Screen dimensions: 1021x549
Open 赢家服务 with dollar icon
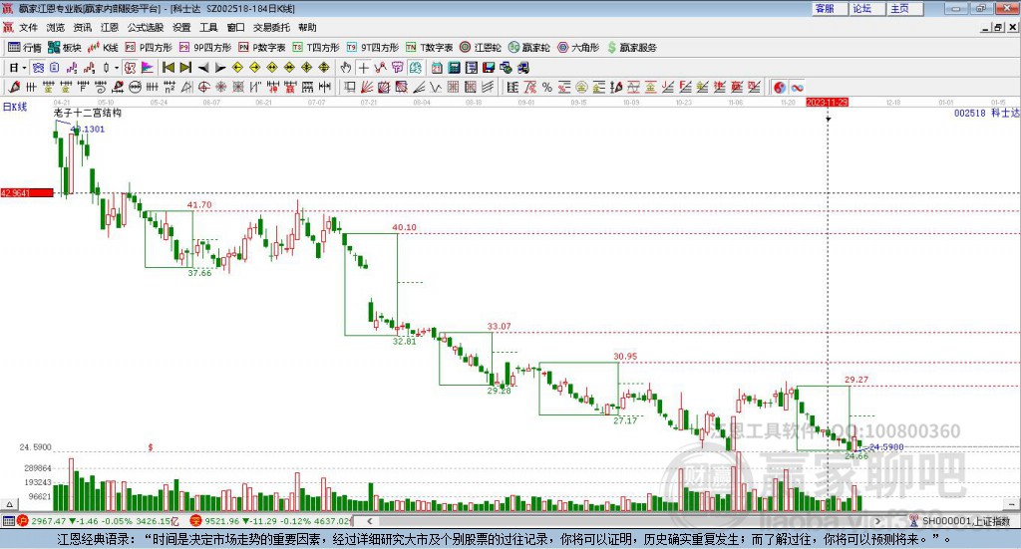[x=631, y=48]
